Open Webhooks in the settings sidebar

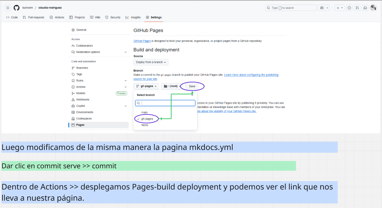point(82,100)
